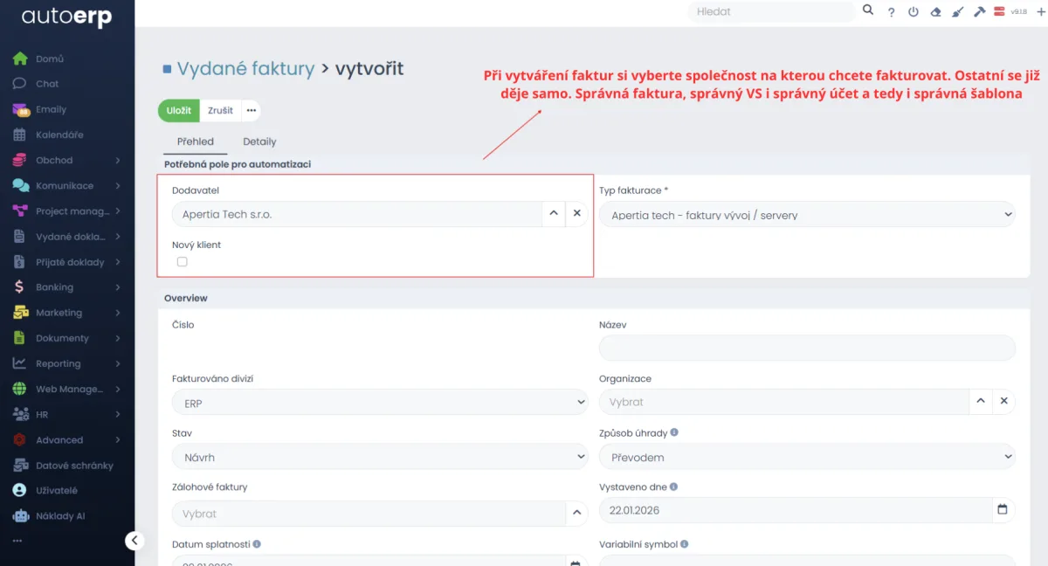Screen dimensions: 1048x566
Task: Check the Nový klient checkbox
Action: (181, 261)
